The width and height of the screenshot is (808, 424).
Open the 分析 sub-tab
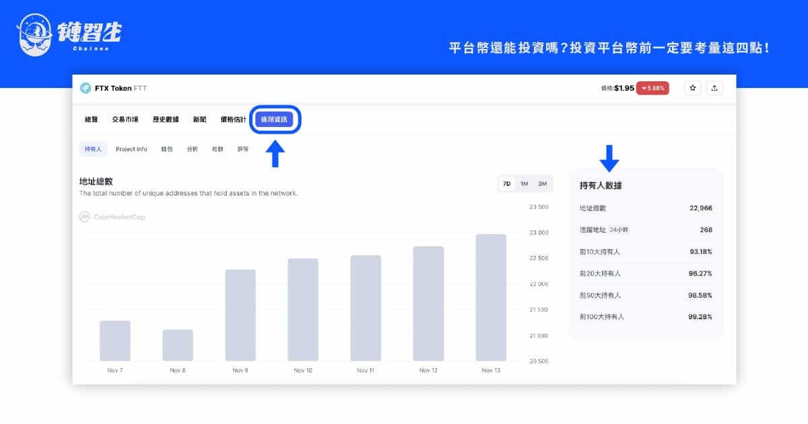tap(193, 149)
